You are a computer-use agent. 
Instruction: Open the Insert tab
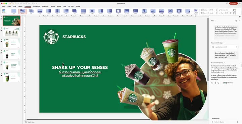pyautogui.click(x=9, y=6)
